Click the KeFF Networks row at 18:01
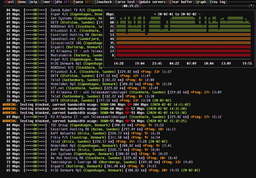256x178 pixels. tap(83, 150)
